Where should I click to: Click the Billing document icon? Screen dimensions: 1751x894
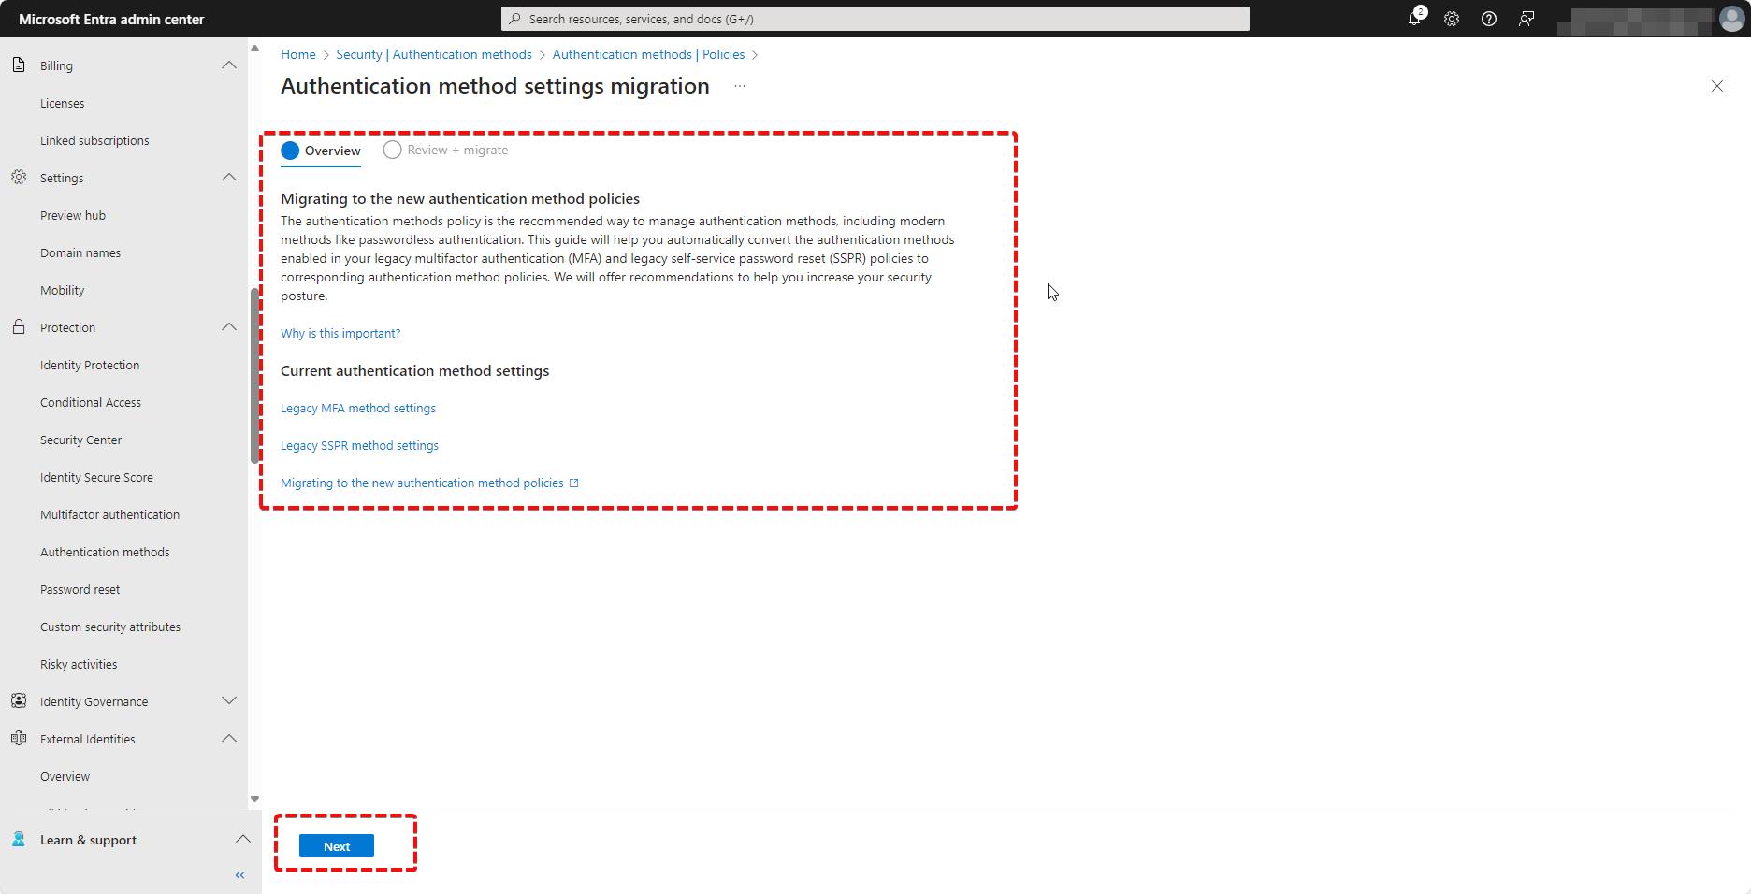click(x=19, y=65)
